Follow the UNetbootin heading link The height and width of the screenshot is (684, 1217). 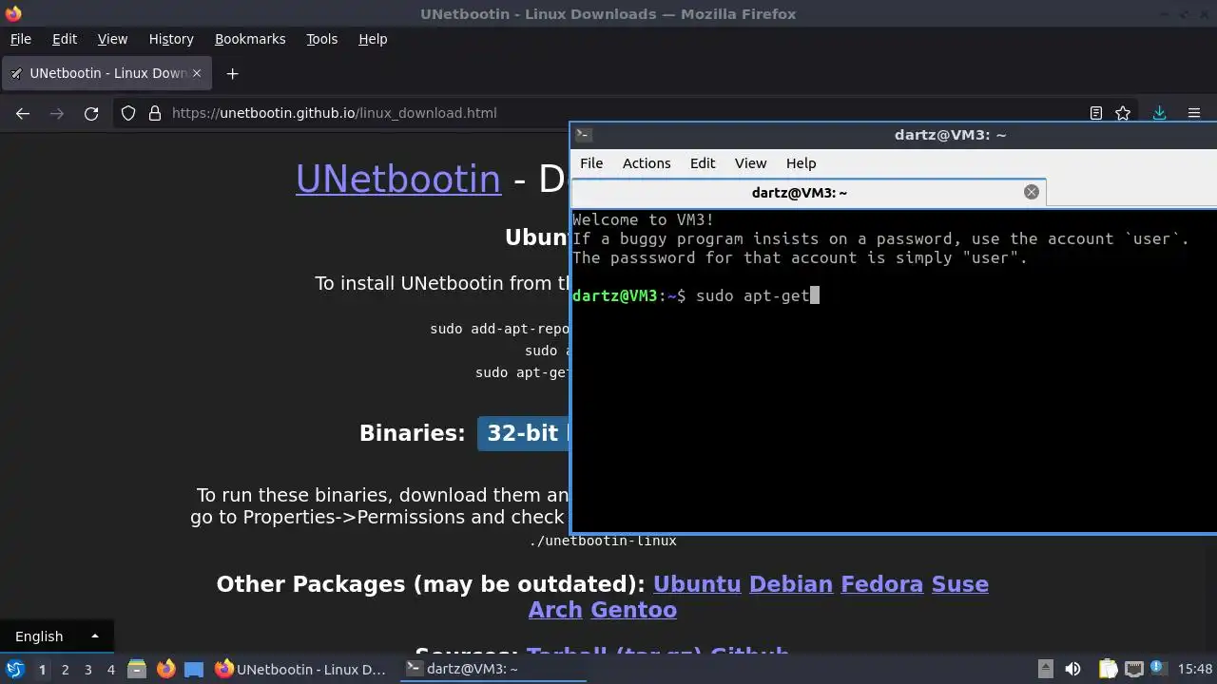pos(398,180)
